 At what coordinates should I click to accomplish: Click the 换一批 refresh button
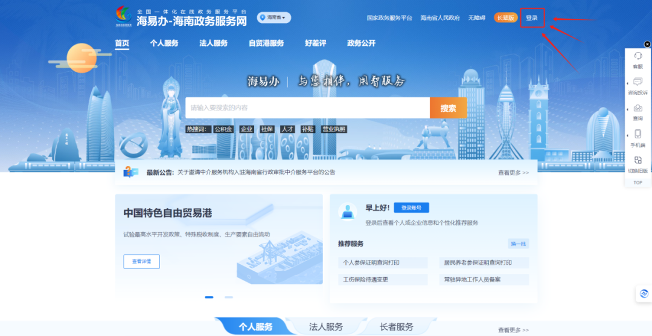click(x=518, y=244)
